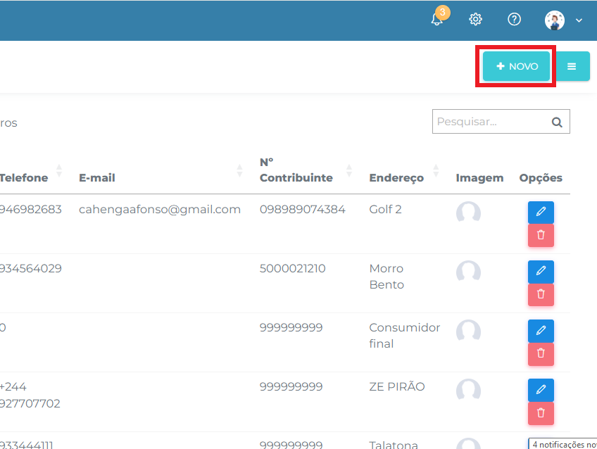Open the help question mark icon
This screenshot has width=597, height=449.
(515, 19)
